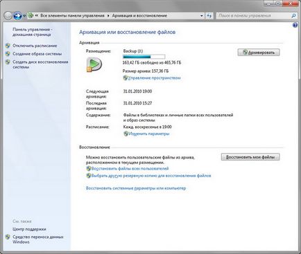Screen dimensions: 301x254
Task: Click the blue help question mark icon
Action: tap(295, 25)
